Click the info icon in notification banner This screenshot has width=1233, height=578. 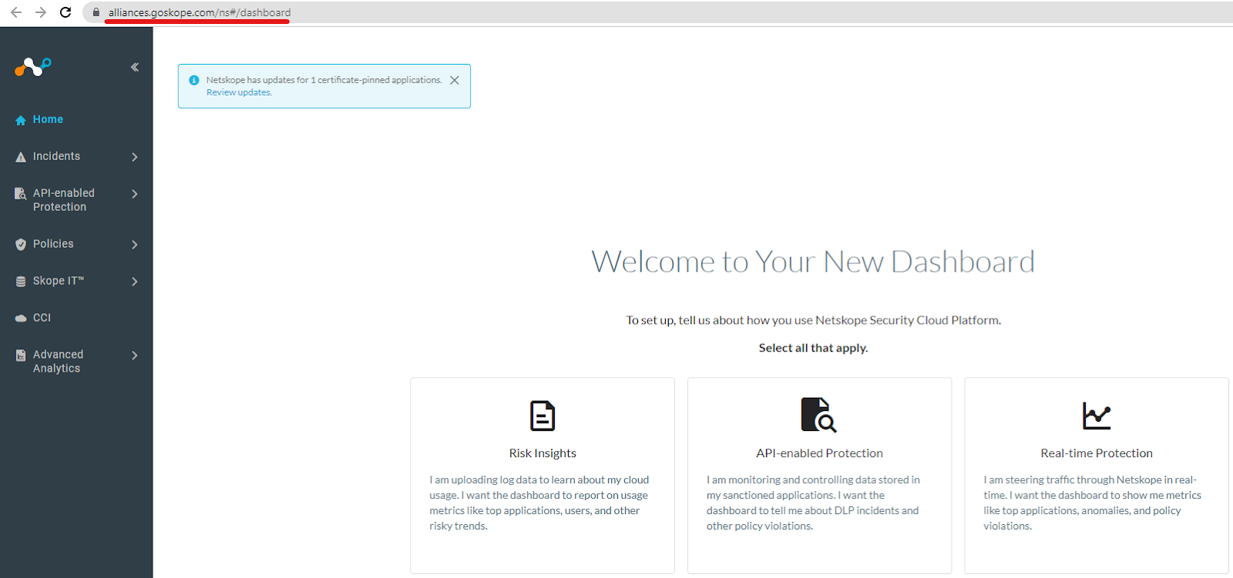click(x=194, y=80)
